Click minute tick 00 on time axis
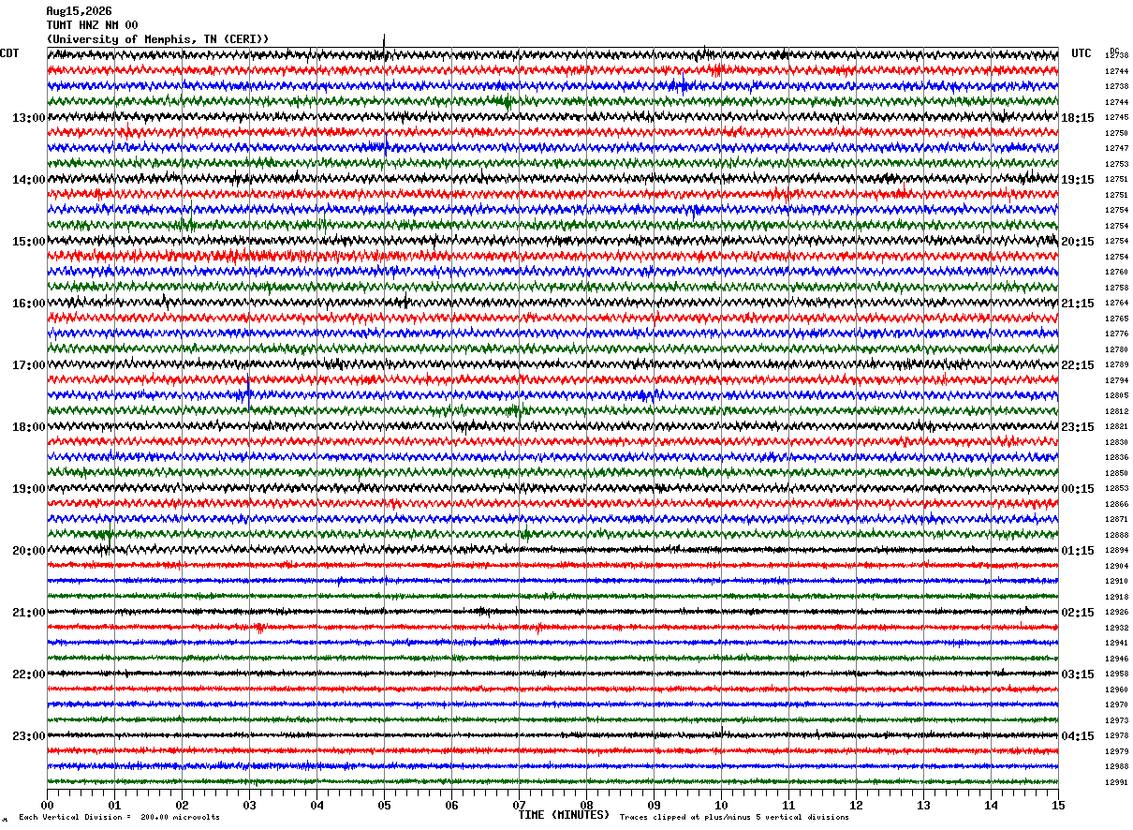The width and height of the screenshot is (1133, 830). pos(47,806)
